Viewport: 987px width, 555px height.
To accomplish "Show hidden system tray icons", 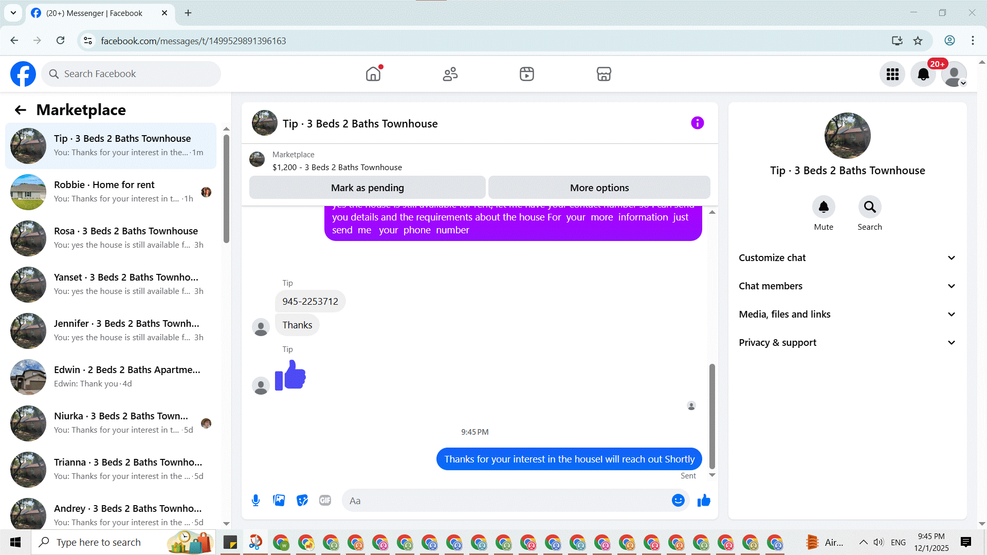I will [864, 542].
